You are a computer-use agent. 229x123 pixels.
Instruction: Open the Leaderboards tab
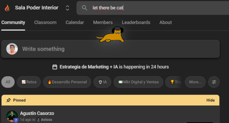(x=136, y=23)
